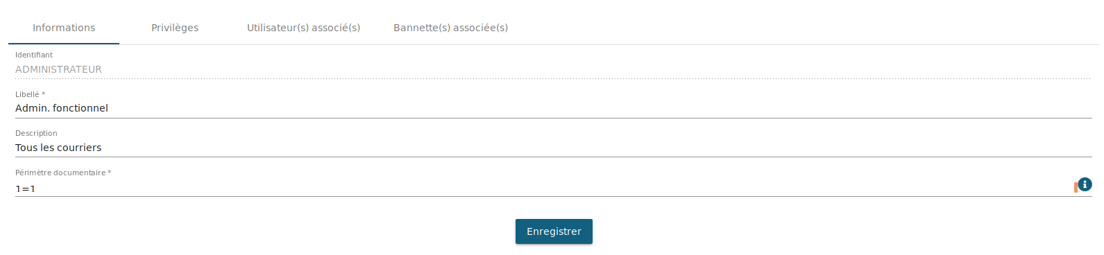The image size is (1104, 255).
Task: Click inside the Périmètre documentaire field
Action: tap(543, 188)
